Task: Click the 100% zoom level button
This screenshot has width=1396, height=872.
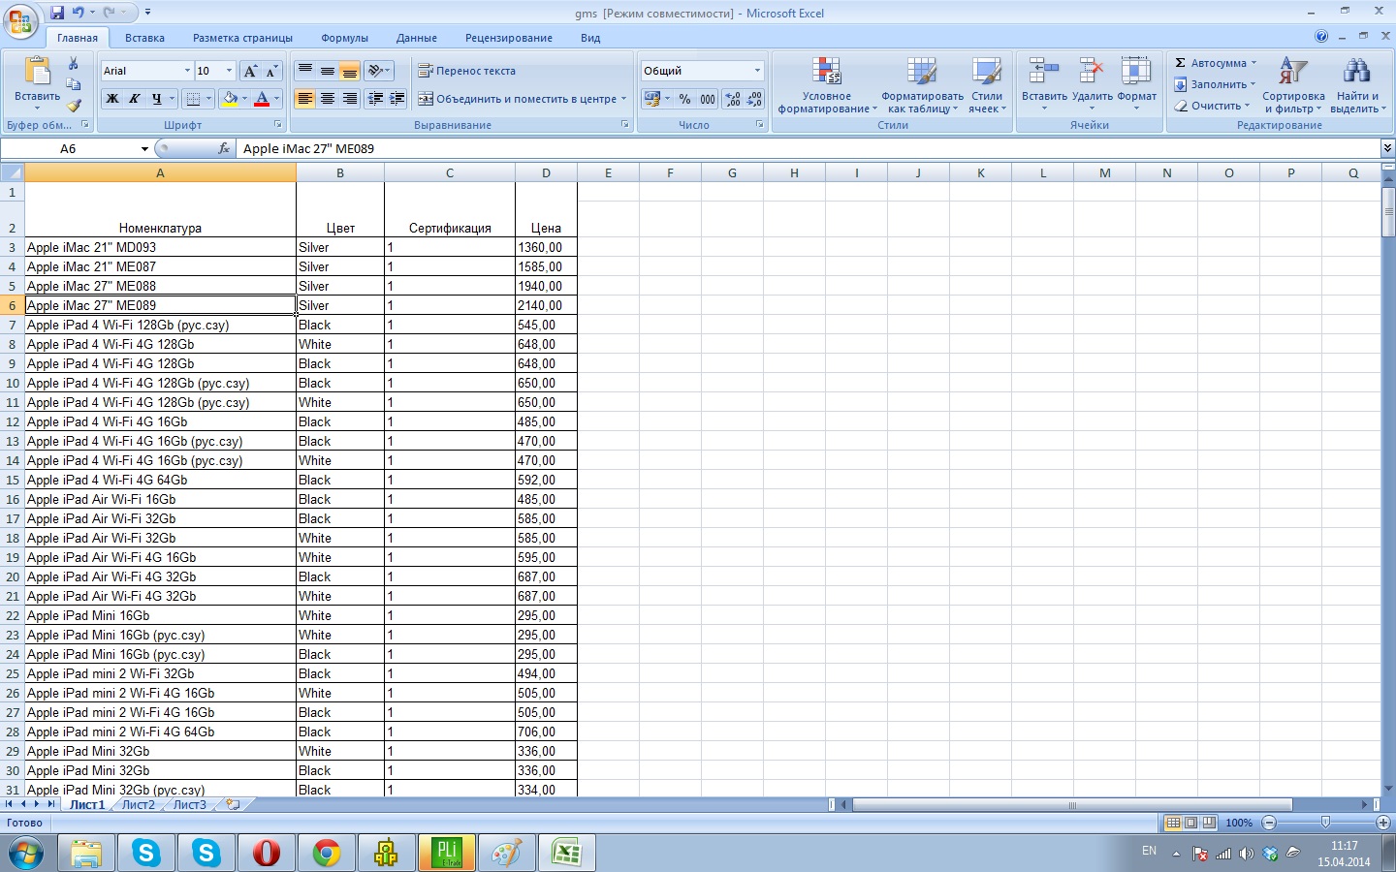Action: click(x=1239, y=823)
